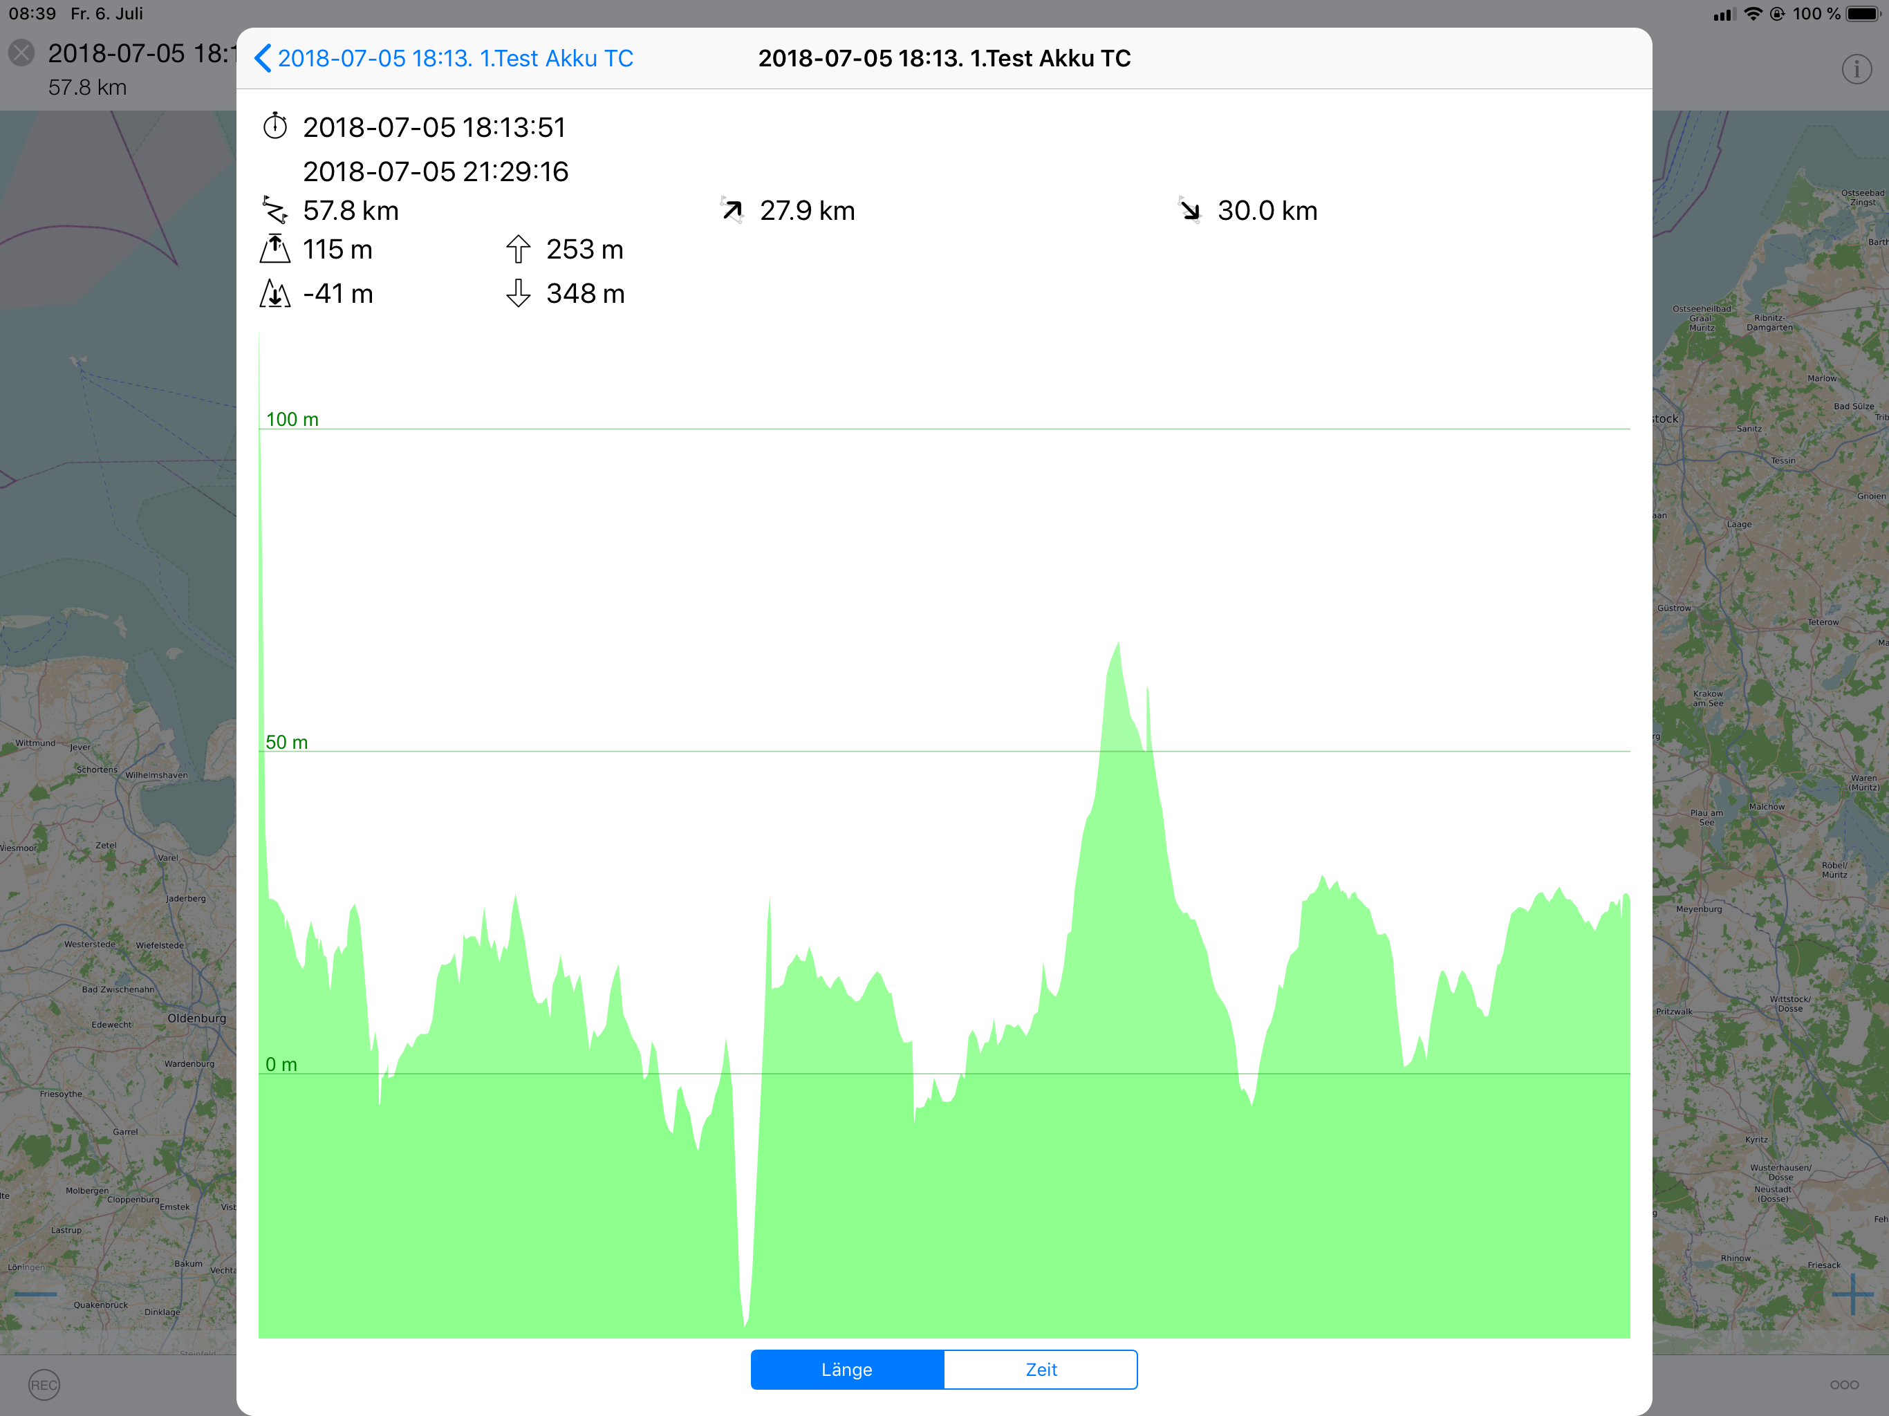Zoom out map with minus button
1889x1416 pixels.
click(36, 1295)
